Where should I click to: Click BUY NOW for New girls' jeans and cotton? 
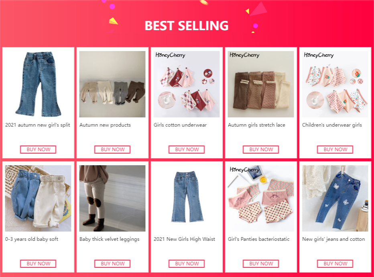(x=335, y=264)
